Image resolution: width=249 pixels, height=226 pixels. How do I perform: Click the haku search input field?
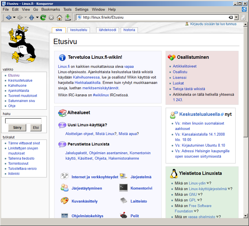pyautogui.click(x=23, y=121)
